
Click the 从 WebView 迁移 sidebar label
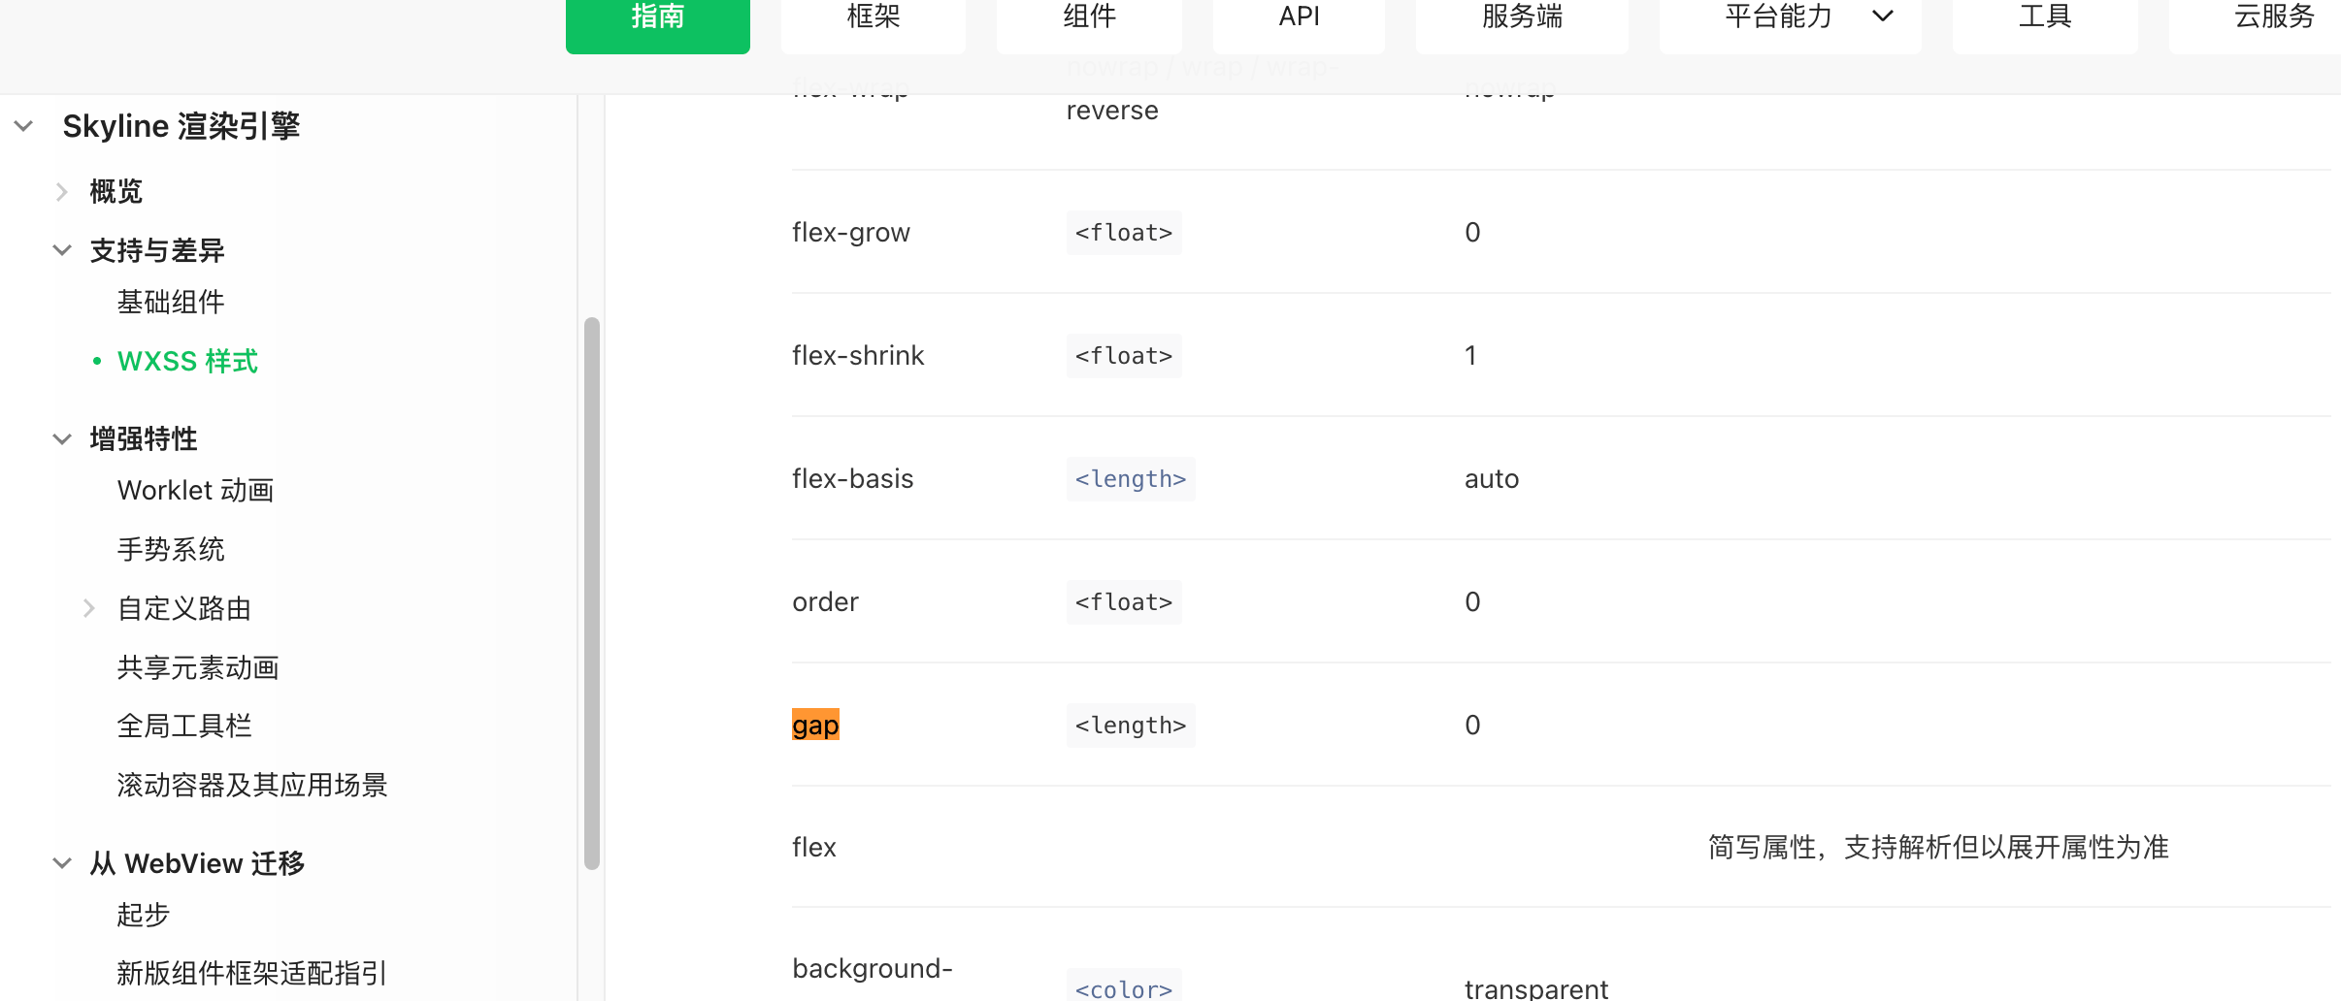pyautogui.click(x=198, y=863)
